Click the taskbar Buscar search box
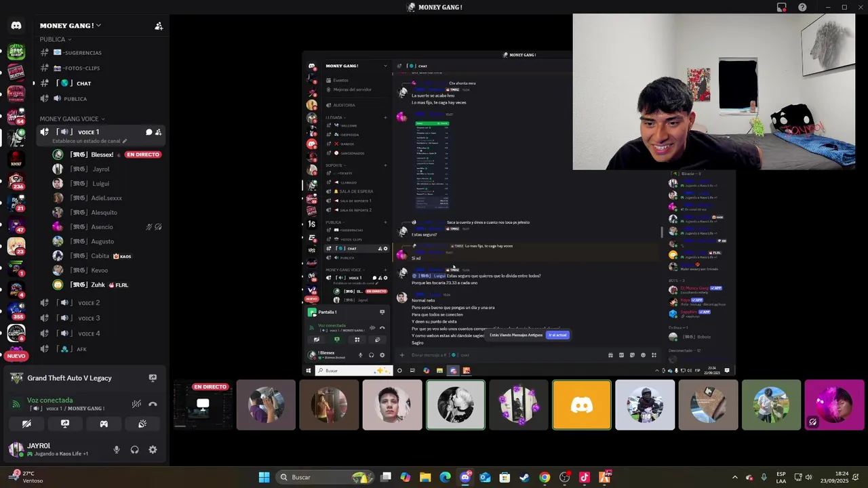This screenshot has height=488, width=868. 325,477
